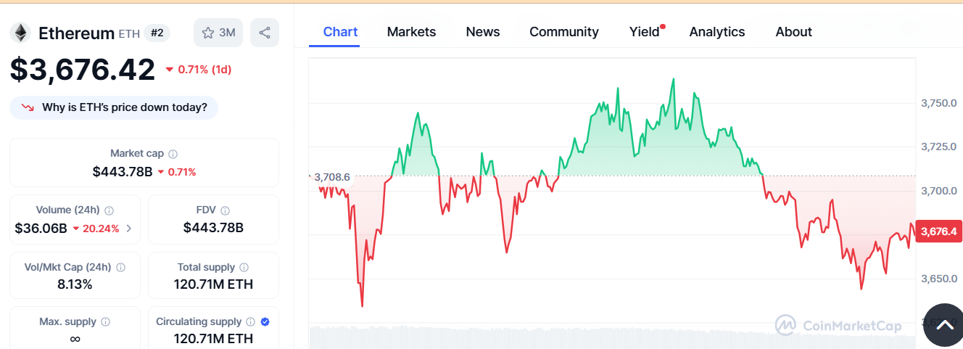963x349 pixels.
Task: Click the scroll-to-top arrow button
Action: pyautogui.click(x=943, y=326)
